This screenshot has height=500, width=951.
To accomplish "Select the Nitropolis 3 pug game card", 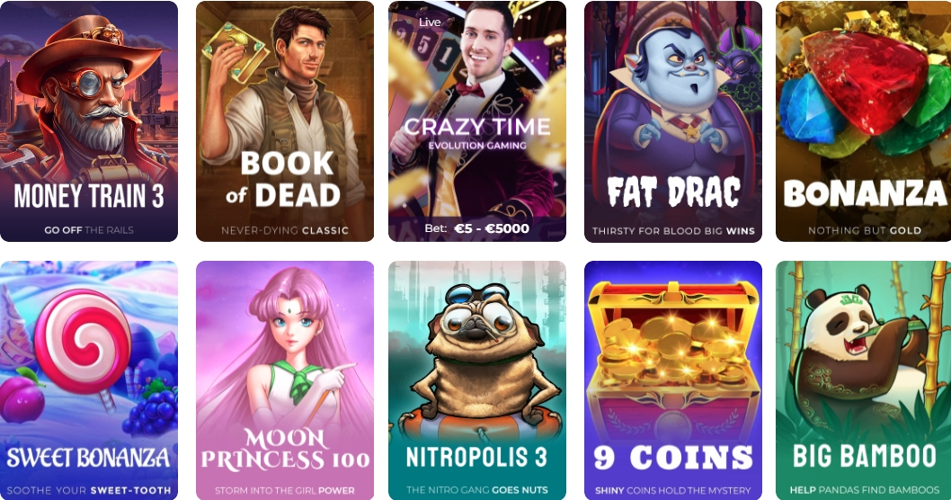I will click(477, 380).
